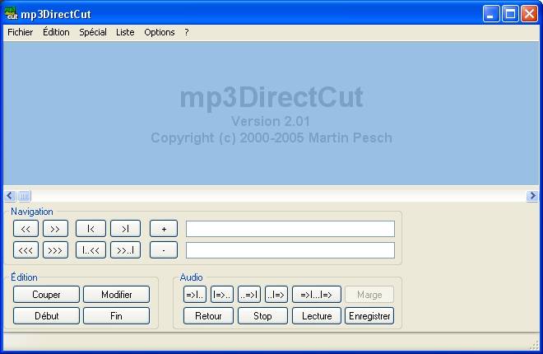The image size is (543, 354).
Task: Stop audio playback with Stop button
Action: click(x=262, y=316)
